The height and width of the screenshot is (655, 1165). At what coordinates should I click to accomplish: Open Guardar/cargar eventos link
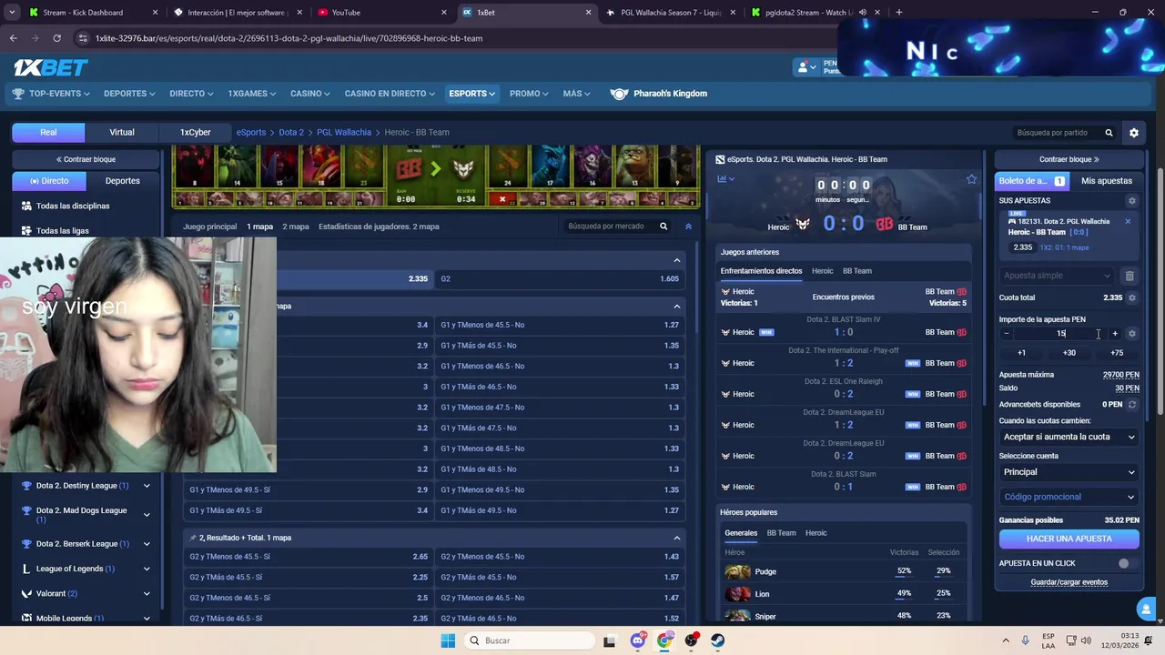click(x=1069, y=582)
